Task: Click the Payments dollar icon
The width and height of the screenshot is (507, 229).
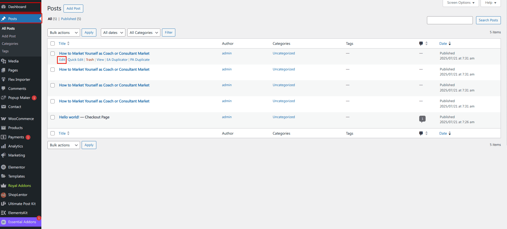Action: [x=3, y=137]
